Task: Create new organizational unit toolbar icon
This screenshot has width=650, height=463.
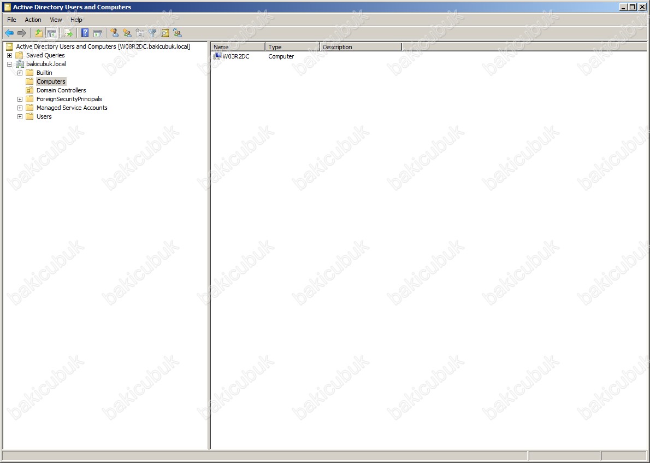Action: 140,33
